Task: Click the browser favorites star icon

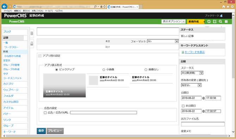Action: coord(228,7)
